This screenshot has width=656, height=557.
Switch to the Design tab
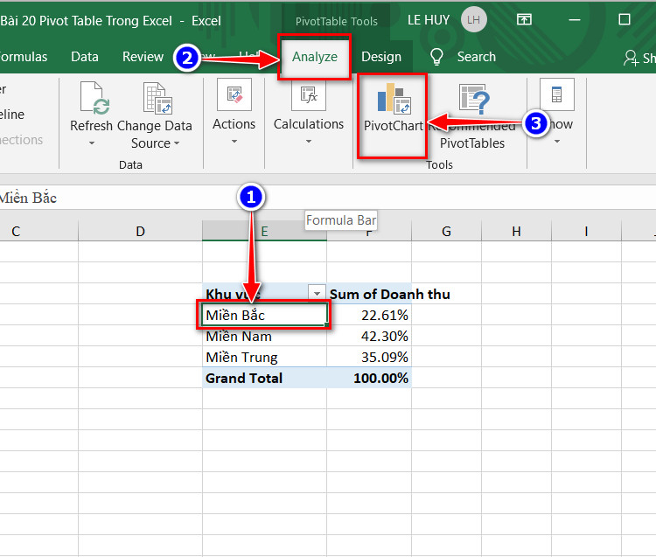(x=381, y=57)
